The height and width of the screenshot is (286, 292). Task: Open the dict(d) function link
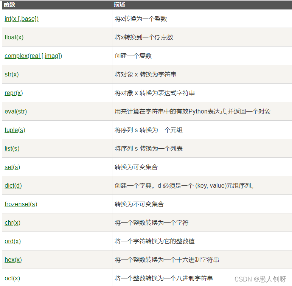click(x=13, y=185)
